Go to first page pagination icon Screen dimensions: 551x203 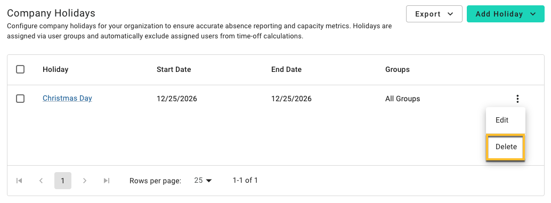19,181
